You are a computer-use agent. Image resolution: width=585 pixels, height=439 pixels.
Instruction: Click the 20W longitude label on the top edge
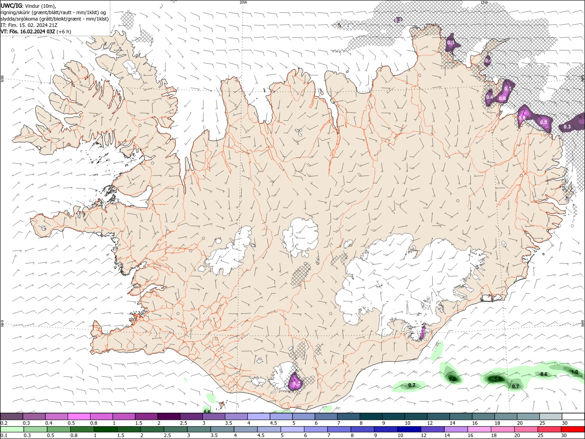coord(243,2)
